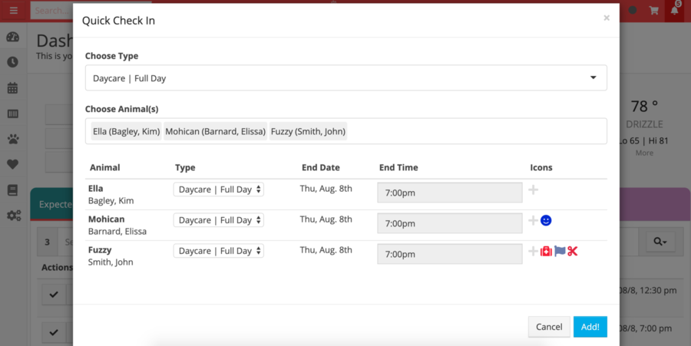The width and height of the screenshot is (691, 346).
Task: Open Mohican's Daycare Full Day type selector
Action: (219, 220)
